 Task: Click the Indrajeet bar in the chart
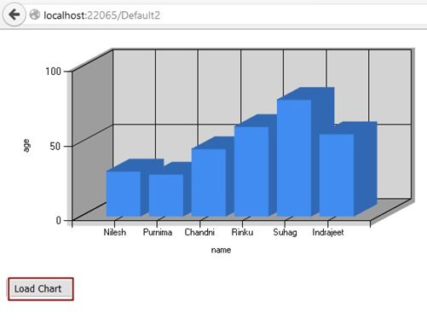pyautogui.click(x=337, y=175)
